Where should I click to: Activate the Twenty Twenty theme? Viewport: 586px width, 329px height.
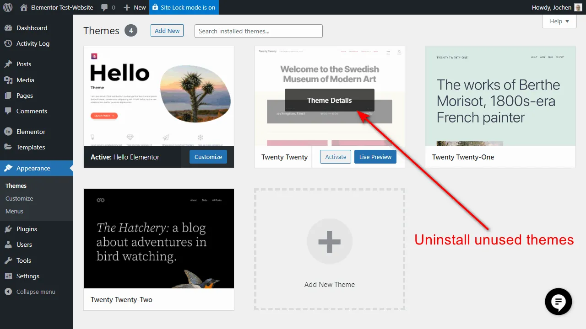(336, 157)
